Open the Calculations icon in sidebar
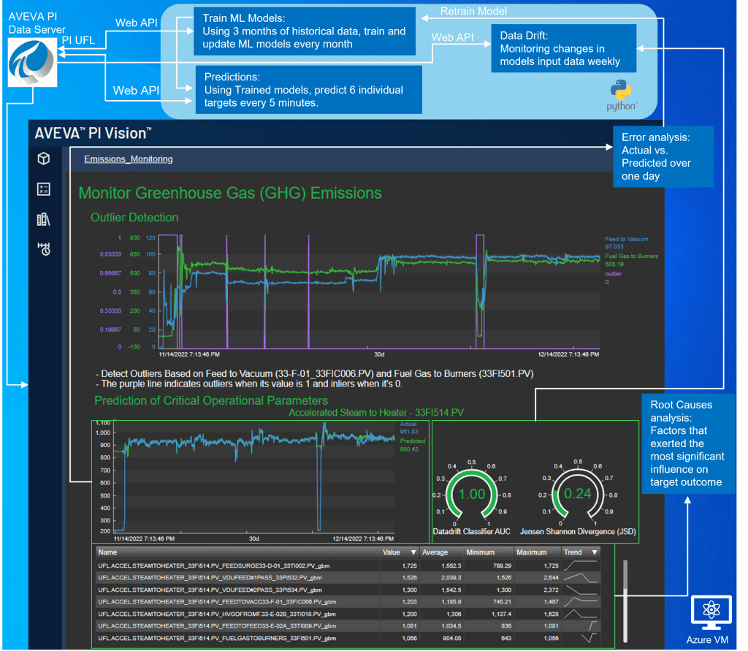This screenshot has width=748, height=651. click(44, 189)
